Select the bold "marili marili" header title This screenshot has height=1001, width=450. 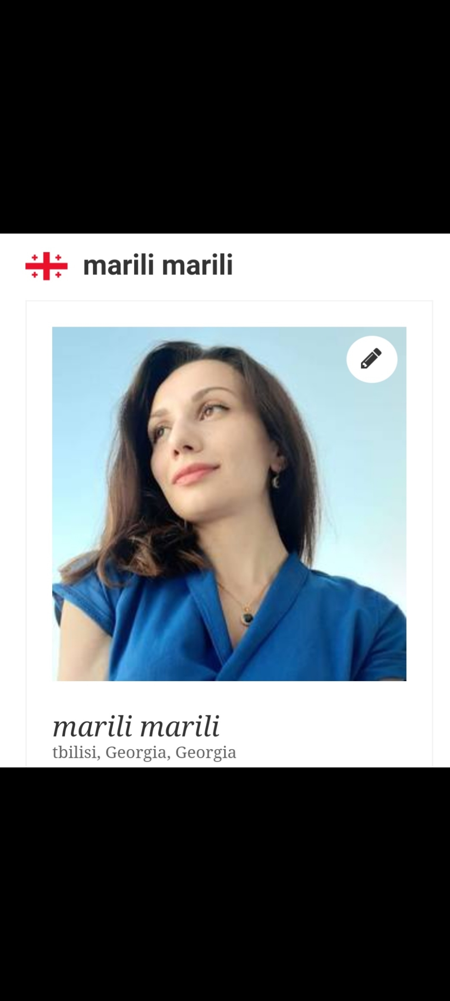[158, 265]
